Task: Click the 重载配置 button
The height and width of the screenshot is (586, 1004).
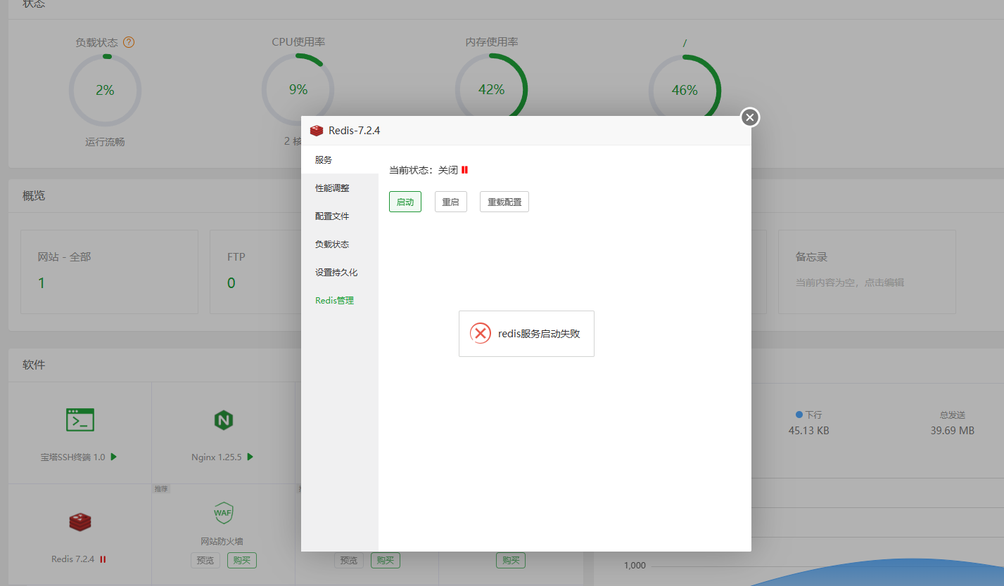Action: [x=504, y=202]
